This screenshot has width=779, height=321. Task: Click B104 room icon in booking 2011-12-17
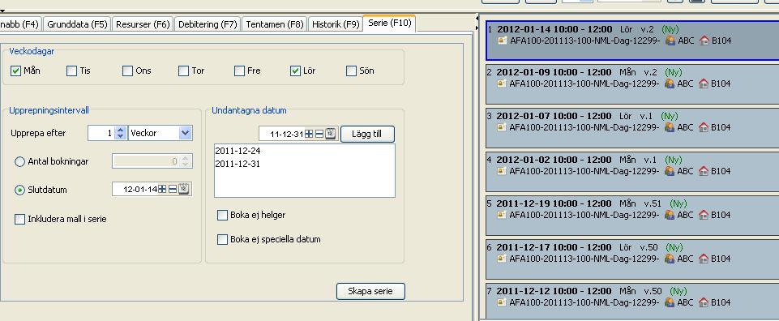[704, 259]
